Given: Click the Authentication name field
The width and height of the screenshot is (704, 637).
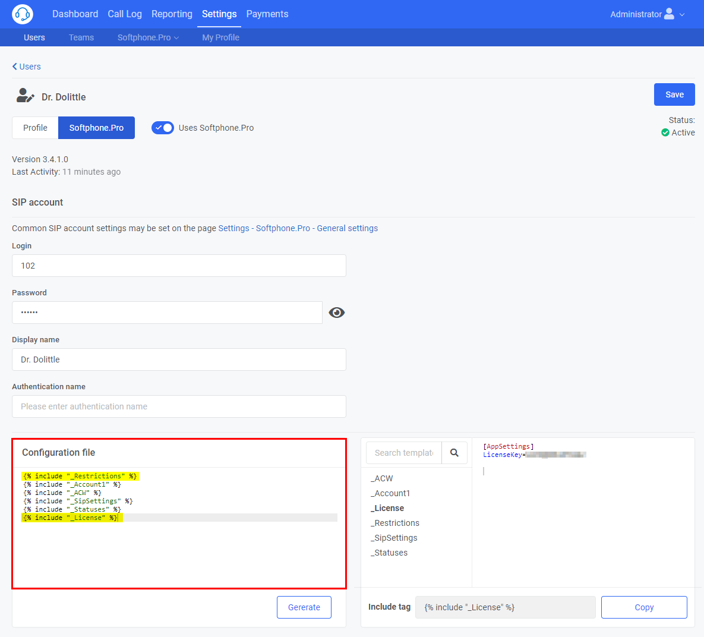Looking at the screenshot, I should pos(179,406).
